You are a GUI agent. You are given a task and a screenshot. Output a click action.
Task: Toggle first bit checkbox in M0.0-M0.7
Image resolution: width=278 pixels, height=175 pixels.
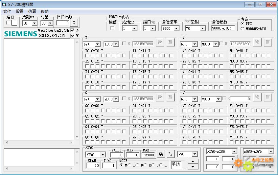click(x=184, y=56)
